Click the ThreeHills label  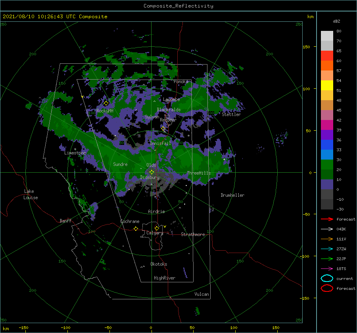[x=199, y=173]
